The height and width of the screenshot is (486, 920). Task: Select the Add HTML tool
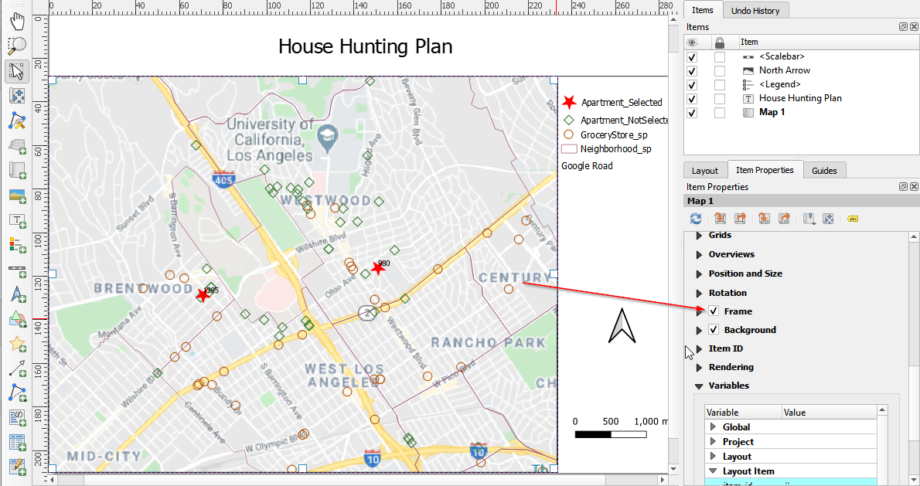click(17, 418)
